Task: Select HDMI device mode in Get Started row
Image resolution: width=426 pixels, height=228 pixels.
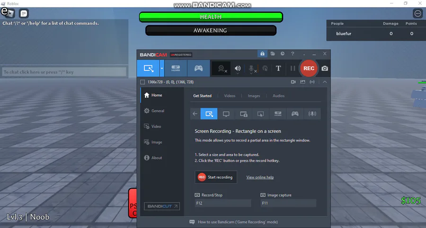Action: click(x=278, y=114)
